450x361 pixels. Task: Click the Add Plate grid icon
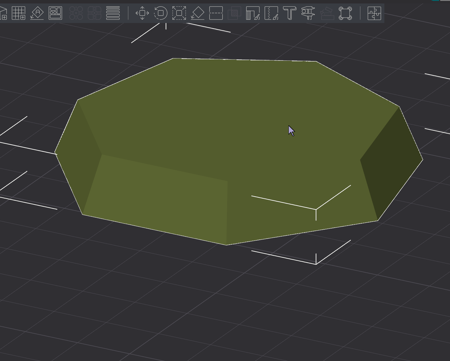[x=18, y=13]
